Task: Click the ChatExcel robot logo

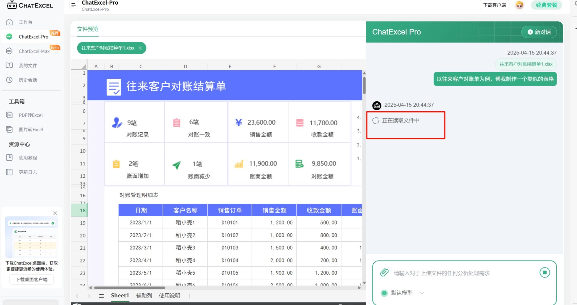Action: click(x=12, y=5)
